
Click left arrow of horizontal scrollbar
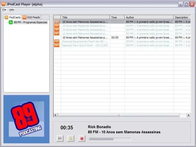pyautogui.click(x=56, y=115)
